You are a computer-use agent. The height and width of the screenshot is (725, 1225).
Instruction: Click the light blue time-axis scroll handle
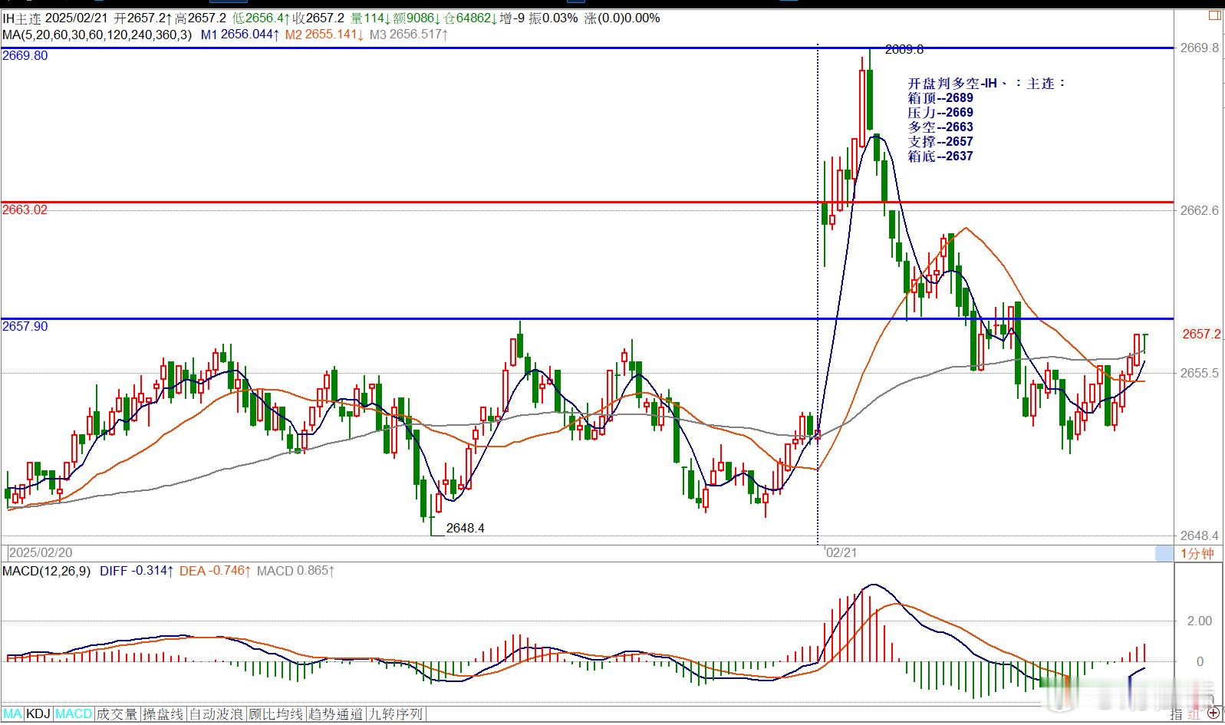click(1164, 553)
